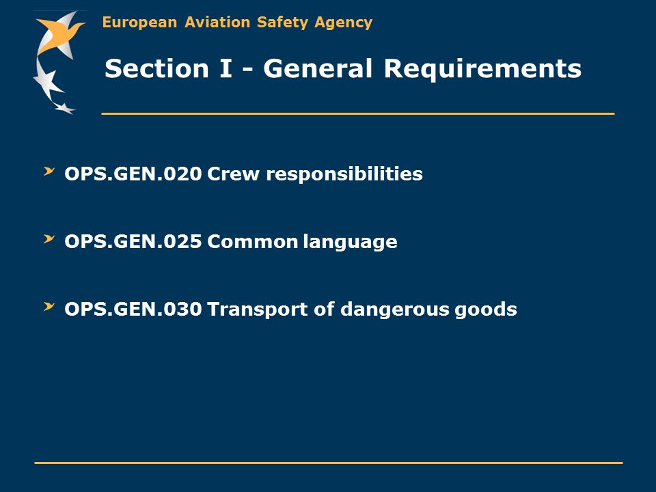The image size is (656, 492).
Task: Select the word Requirements in the title
Action: (x=483, y=69)
